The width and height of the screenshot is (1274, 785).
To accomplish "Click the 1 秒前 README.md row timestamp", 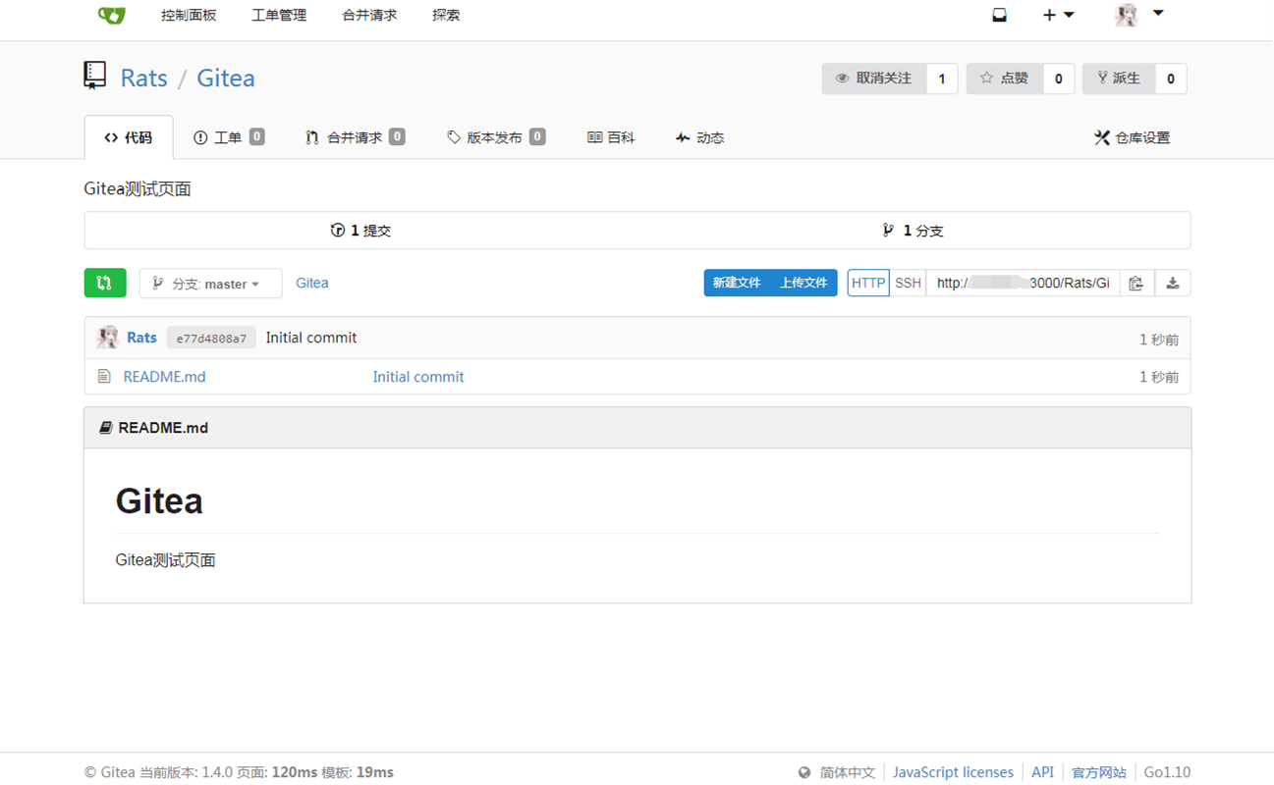I will pyautogui.click(x=1159, y=377).
